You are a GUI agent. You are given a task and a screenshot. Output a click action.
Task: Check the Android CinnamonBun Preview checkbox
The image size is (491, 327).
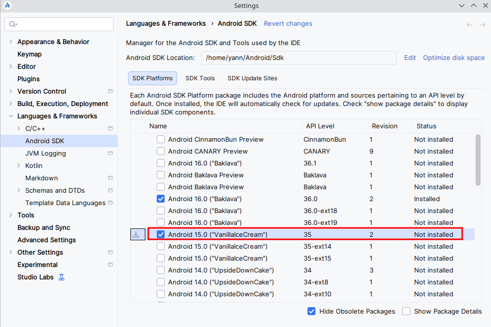161,139
